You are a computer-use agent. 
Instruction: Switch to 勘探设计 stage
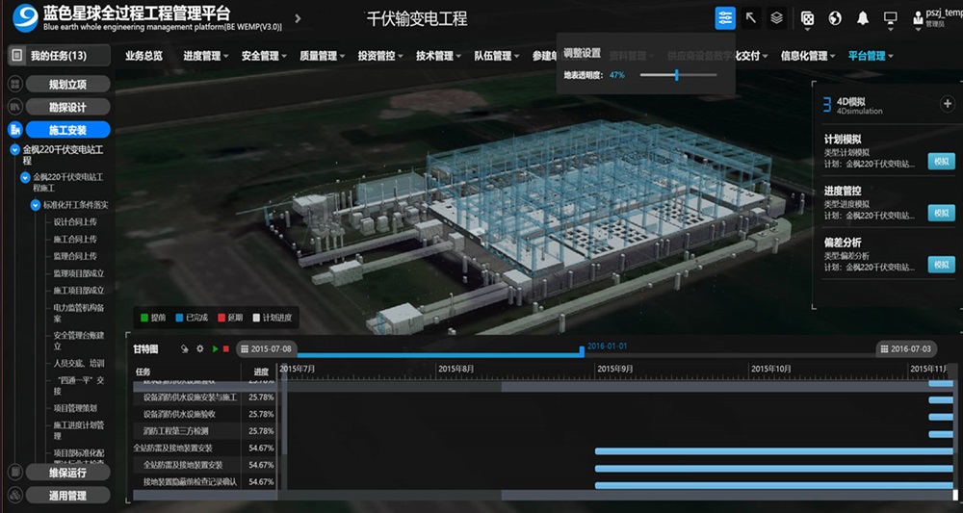coord(67,107)
